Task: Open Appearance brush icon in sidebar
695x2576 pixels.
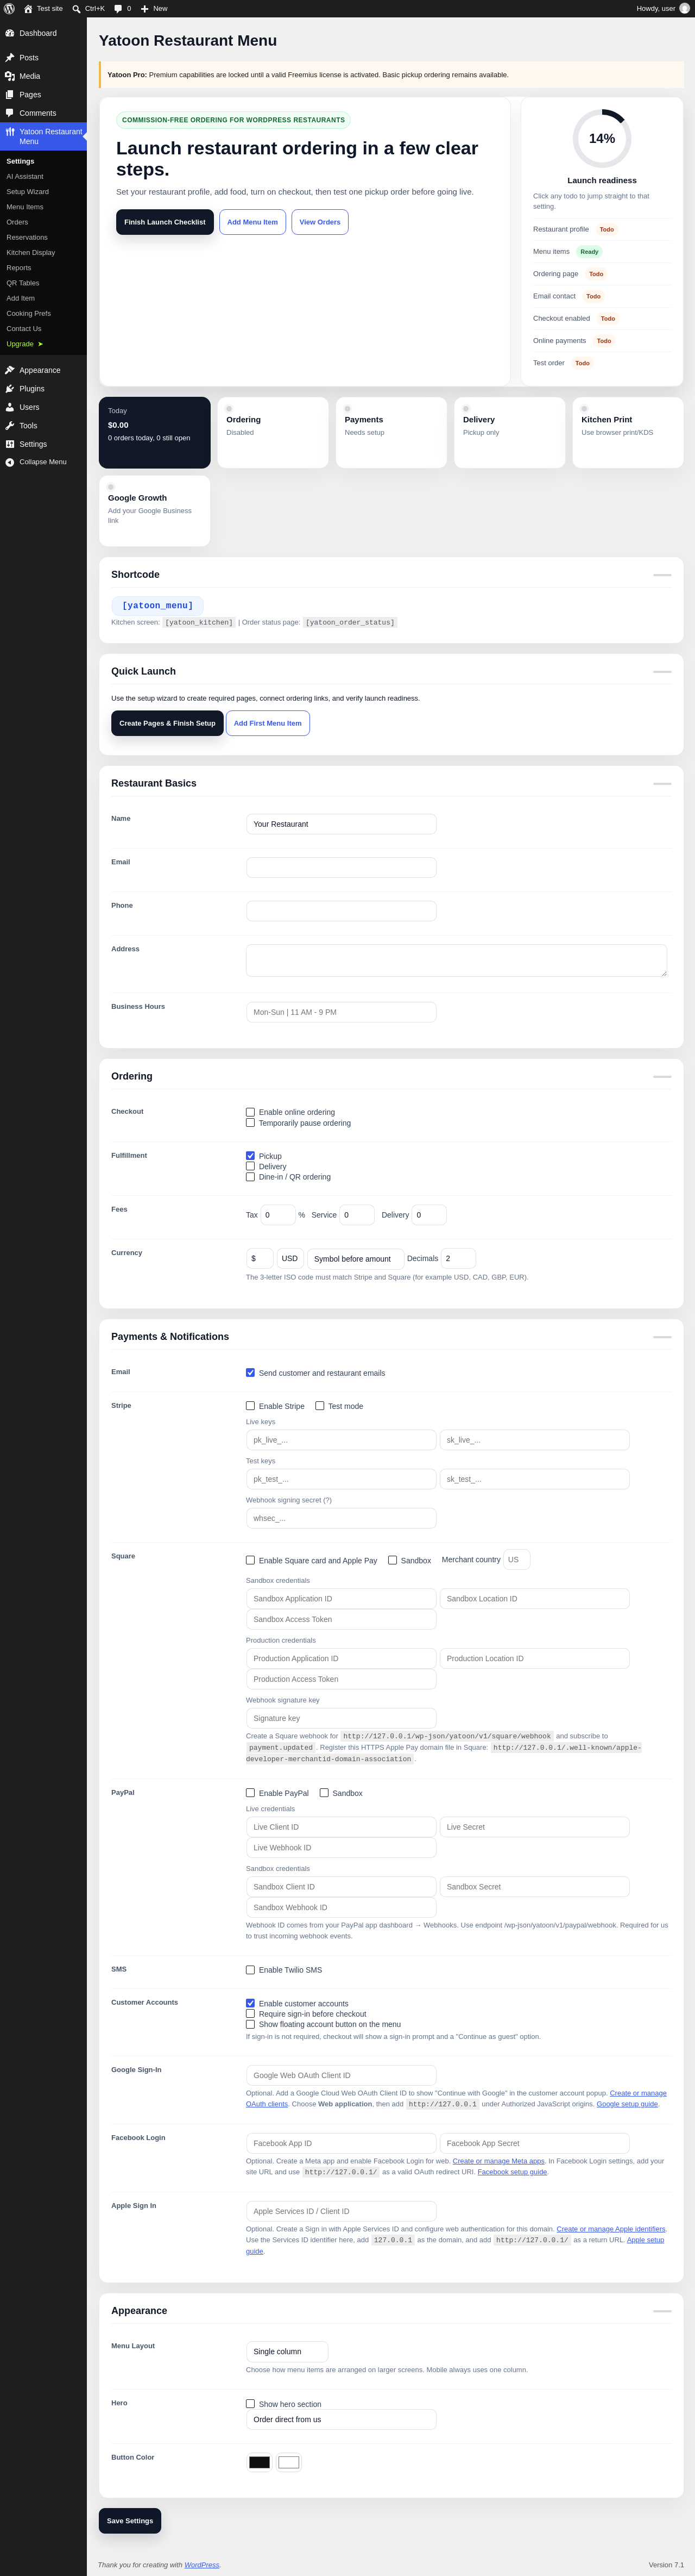Action: pos(10,370)
